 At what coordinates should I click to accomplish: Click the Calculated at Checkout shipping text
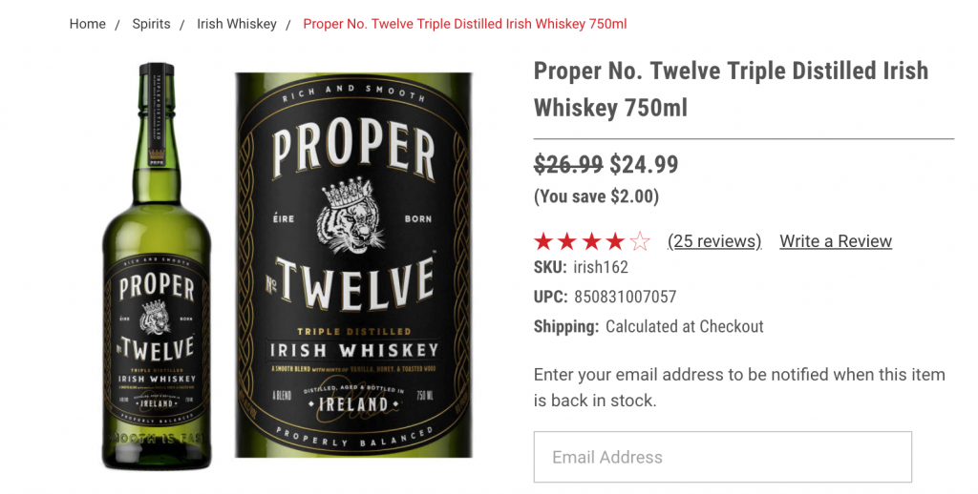coord(685,326)
